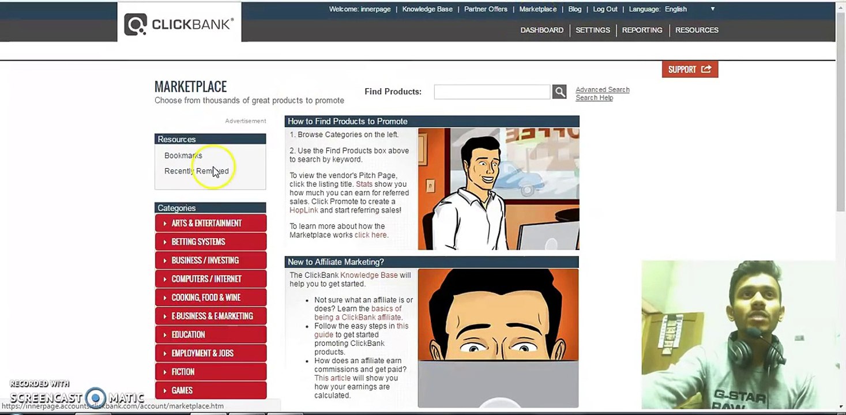This screenshot has height=415, width=846.
Task: Open the Knowledge Base link in top bar
Action: pos(427,9)
